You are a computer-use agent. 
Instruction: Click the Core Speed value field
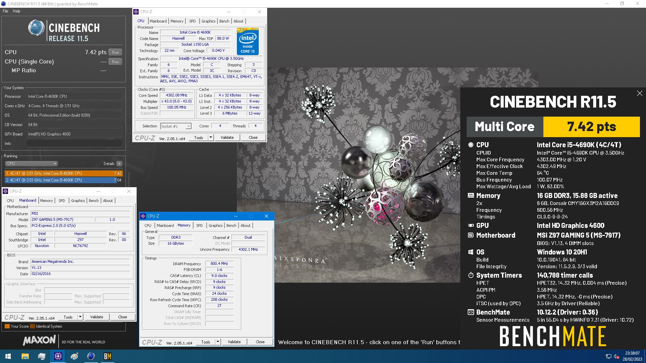177,95
